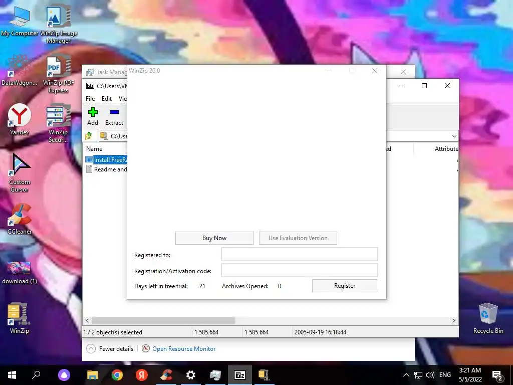Screen dimensions: 513x385
Task: Switch to WinZip taskbar button
Action: coord(264,375)
